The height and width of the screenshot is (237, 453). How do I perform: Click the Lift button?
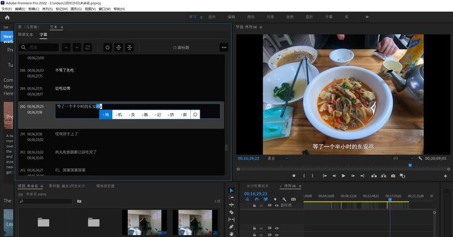[x=374, y=175]
